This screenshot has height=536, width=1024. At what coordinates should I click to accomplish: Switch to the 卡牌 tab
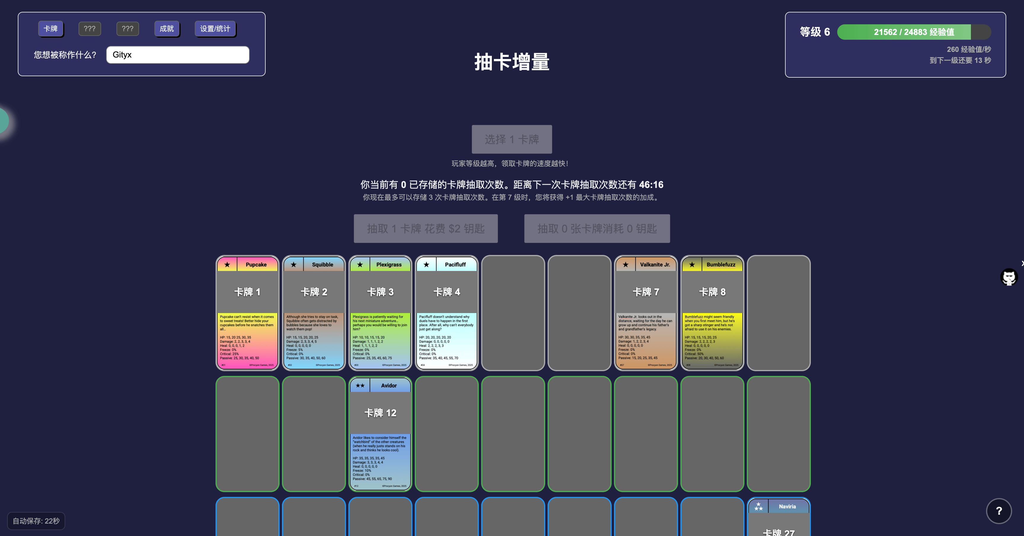(x=50, y=29)
